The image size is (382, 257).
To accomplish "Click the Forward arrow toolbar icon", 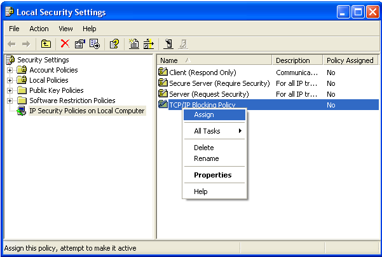I will tap(26, 44).
